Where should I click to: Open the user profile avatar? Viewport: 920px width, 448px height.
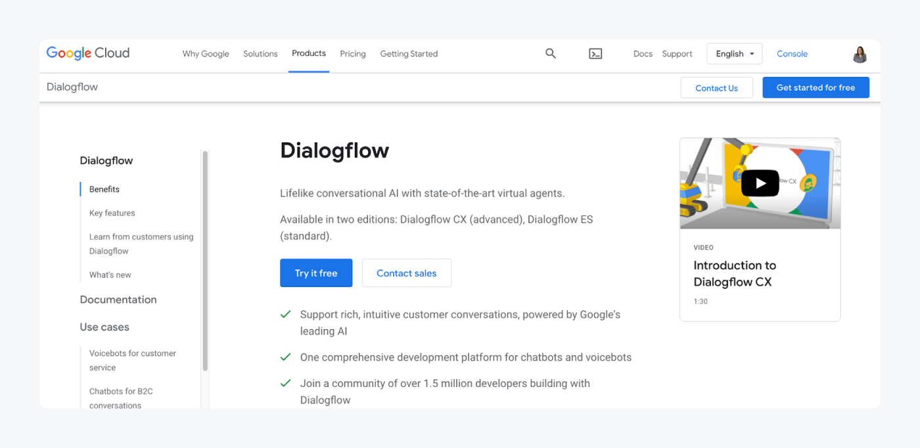[860, 55]
